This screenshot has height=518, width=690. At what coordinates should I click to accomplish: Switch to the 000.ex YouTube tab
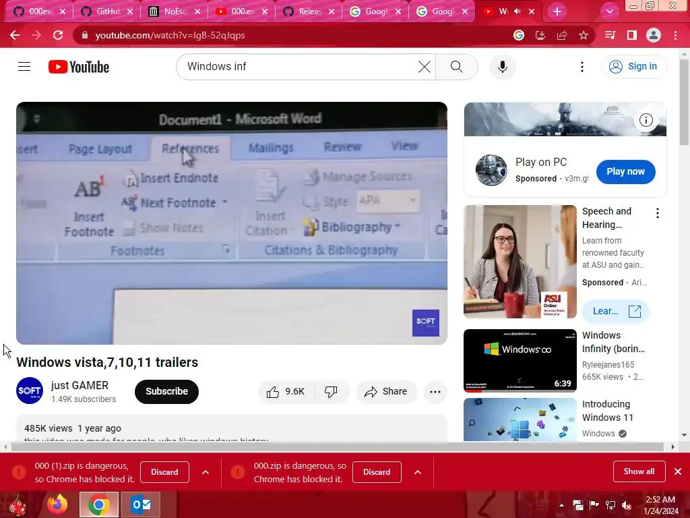tap(241, 11)
